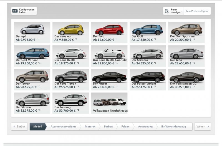
Task: Choose the silver Der Jetta sedan
Action: 186,56
